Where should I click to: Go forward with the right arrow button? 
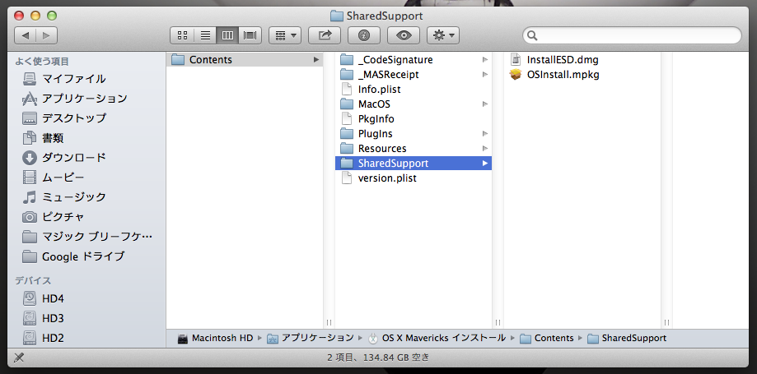click(46, 35)
